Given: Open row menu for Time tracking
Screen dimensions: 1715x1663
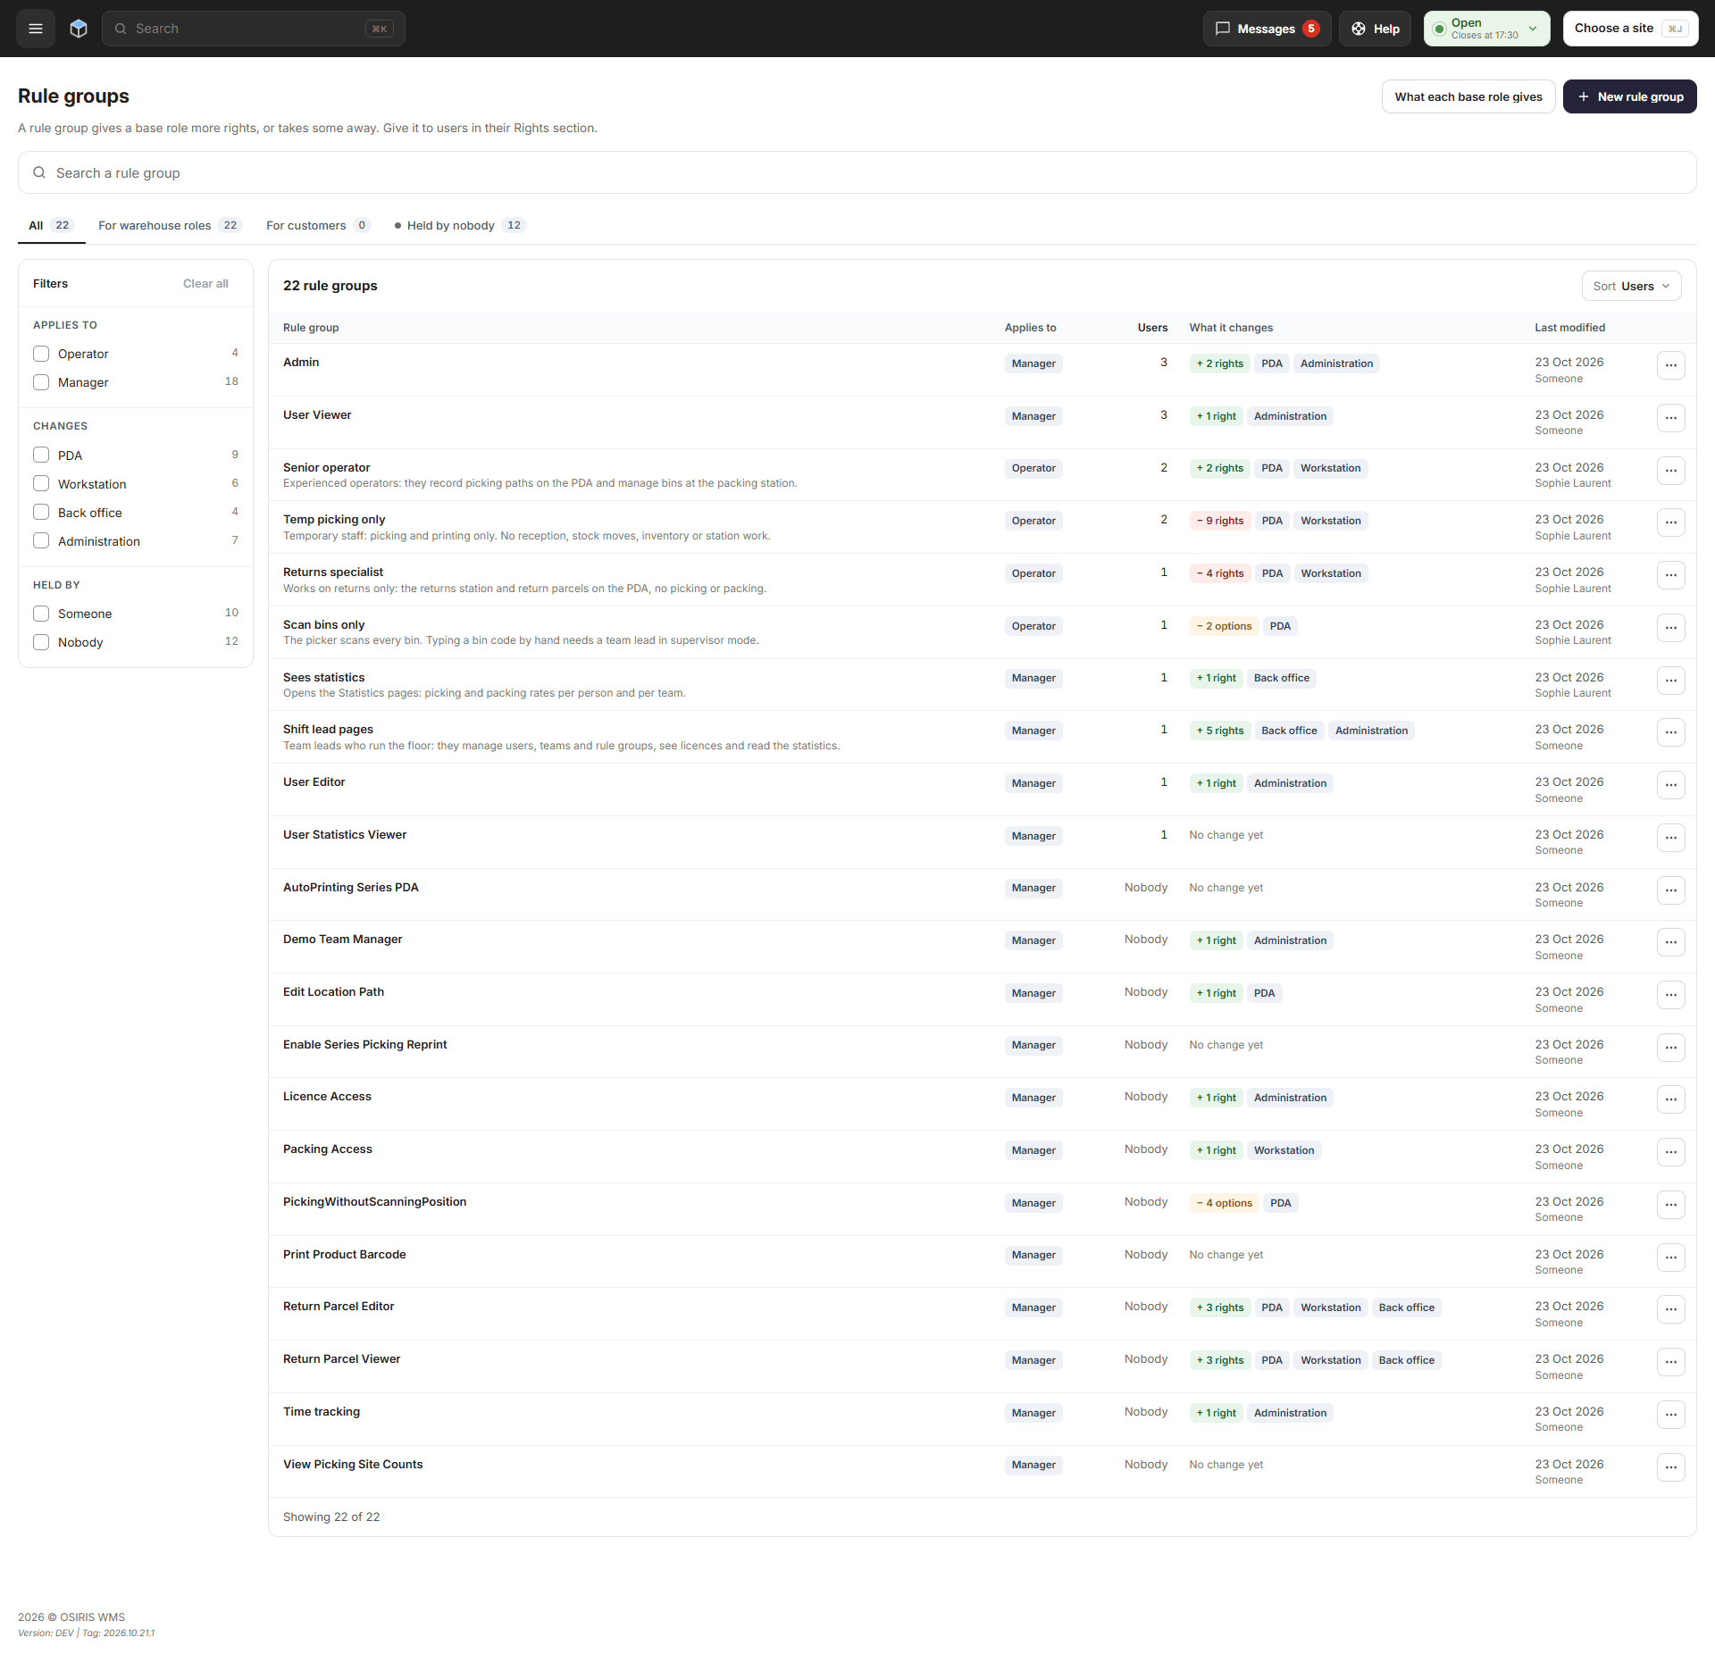Looking at the screenshot, I should click(1670, 1415).
